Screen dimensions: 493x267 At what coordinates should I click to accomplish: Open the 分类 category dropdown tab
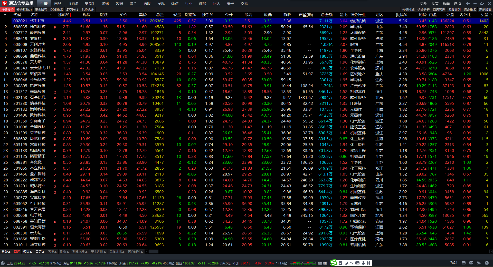(x=6, y=252)
